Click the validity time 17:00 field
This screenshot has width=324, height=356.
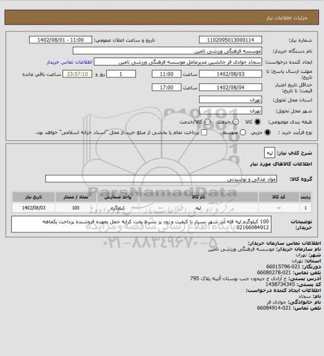tap(166, 87)
